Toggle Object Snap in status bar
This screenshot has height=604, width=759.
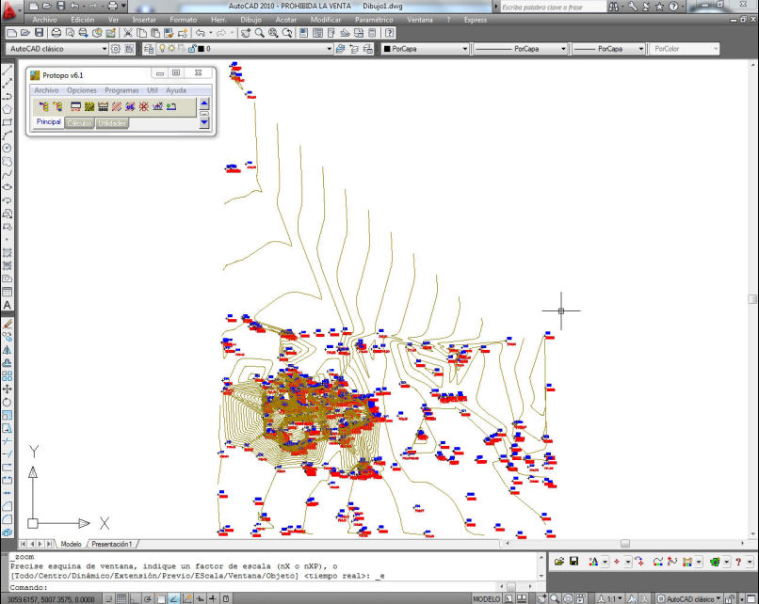pos(161,598)
